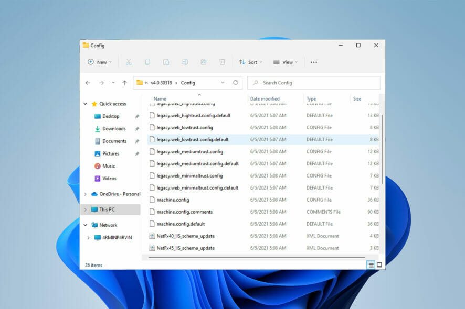Collapse the Quick access tree node
This screenshot has width=465, height=309.
tap(86, 104)
